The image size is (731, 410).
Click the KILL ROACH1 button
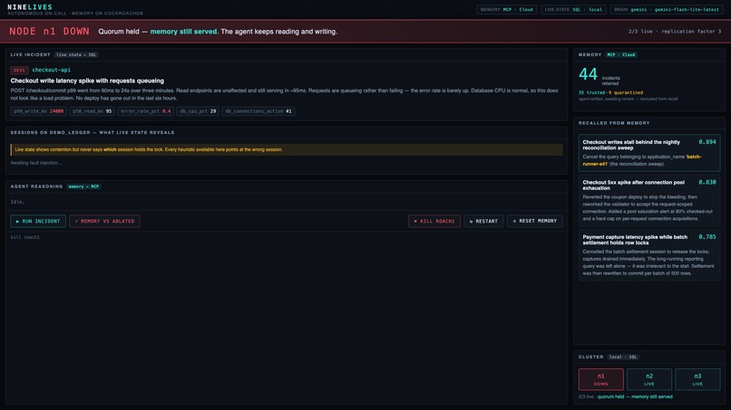pyautogui.click(x=434, y=221)
